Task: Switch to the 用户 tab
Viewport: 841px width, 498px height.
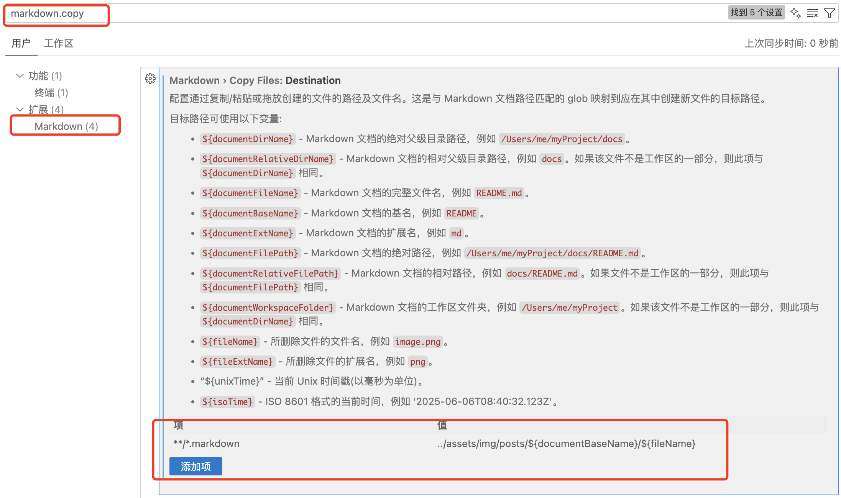Action: click(x=21, y=43)
